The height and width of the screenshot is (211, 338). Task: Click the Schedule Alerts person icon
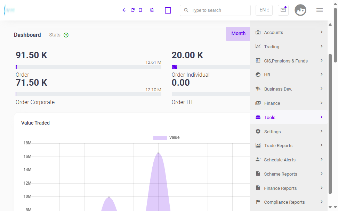(258, 159)
